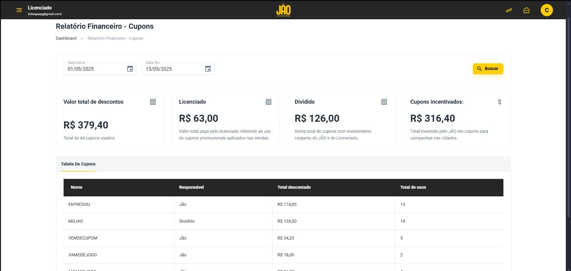Click the home icon in header
Viewport: 571px width, 271px height.
(x=526, y=10)
